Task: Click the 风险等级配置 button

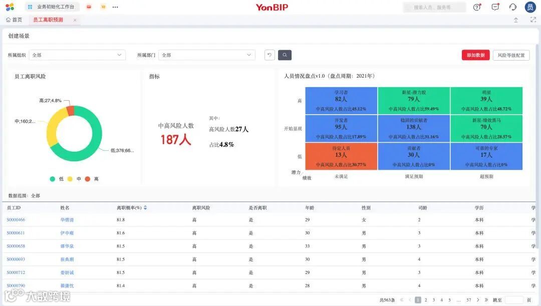Action: click(511, 55)
